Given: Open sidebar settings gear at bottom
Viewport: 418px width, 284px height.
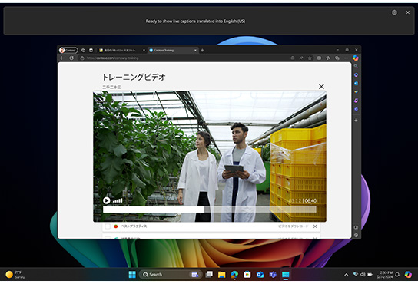Looking at the screenshot, I should [356, 235].
